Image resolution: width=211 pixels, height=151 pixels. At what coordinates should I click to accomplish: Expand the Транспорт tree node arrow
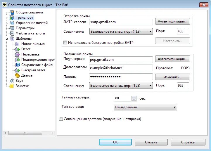coord(7,18)
